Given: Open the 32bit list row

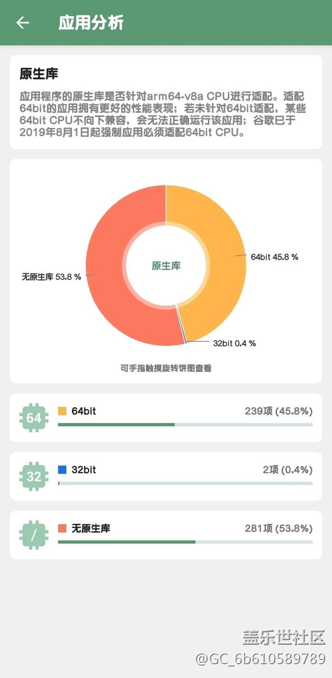Looking at the screenshot, I should coord(166,476).
